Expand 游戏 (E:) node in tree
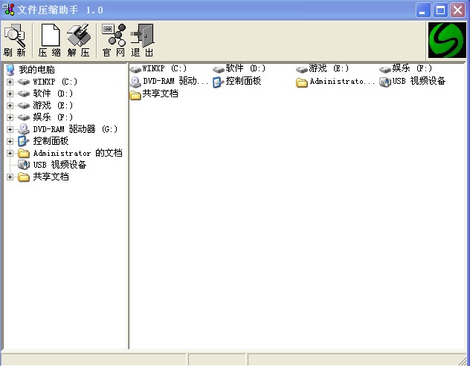Screen dimensions: 470x366 click(10, 105)
